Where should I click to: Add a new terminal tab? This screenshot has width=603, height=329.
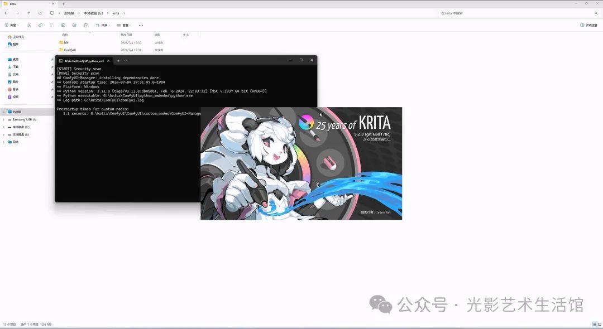118,61
